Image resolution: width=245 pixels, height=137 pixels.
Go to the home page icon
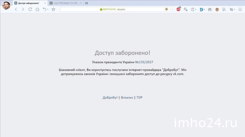point(37,9)
